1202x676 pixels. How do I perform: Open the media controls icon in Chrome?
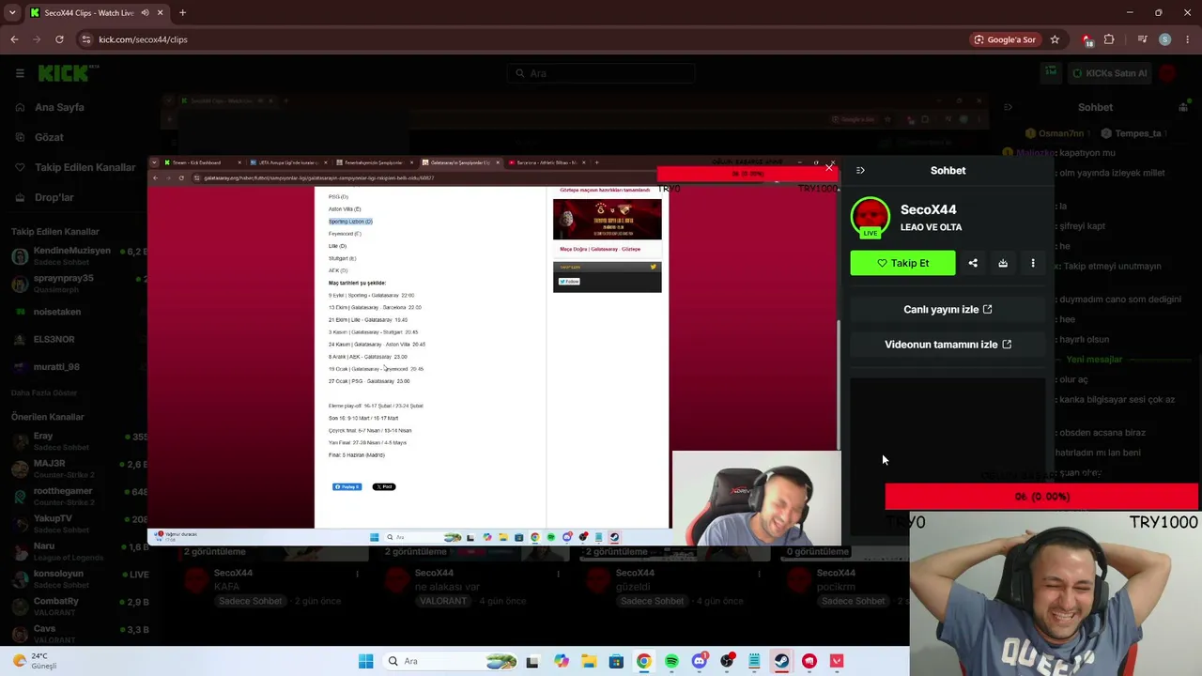click(1142, 39)
